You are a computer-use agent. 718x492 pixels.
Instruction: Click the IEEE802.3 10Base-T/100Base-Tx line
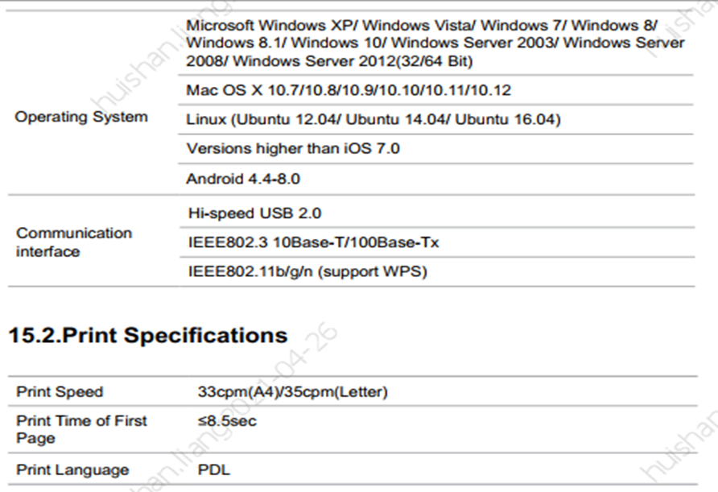tap(314, 242)
